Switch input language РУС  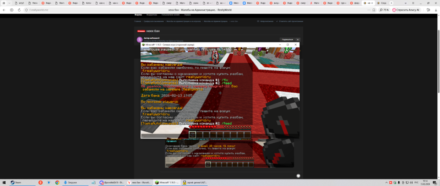[416, 182]
